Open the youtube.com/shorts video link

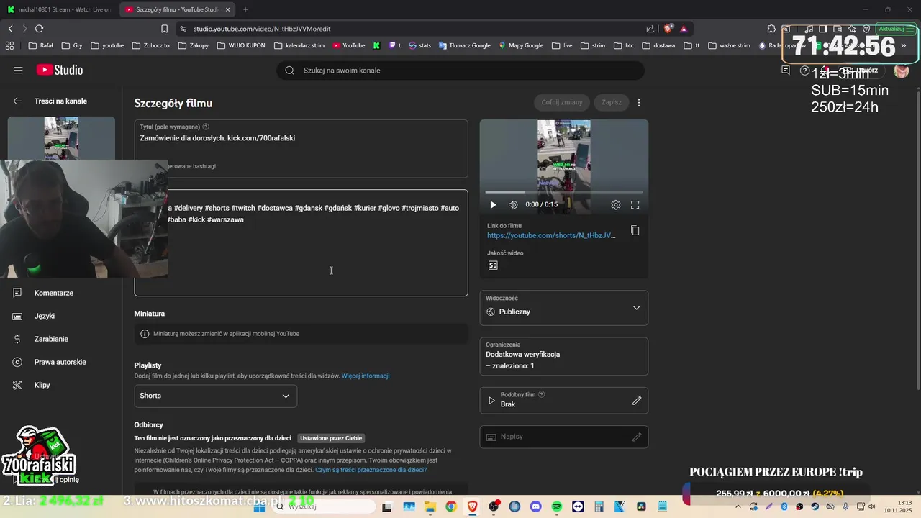pos(551,235)
